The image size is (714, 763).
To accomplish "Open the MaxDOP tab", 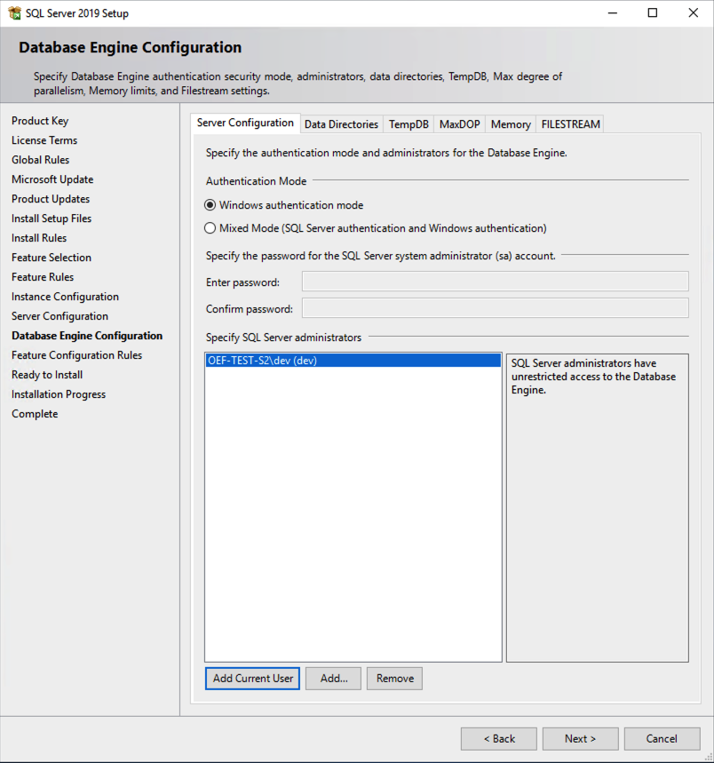I will click(460, 124).
